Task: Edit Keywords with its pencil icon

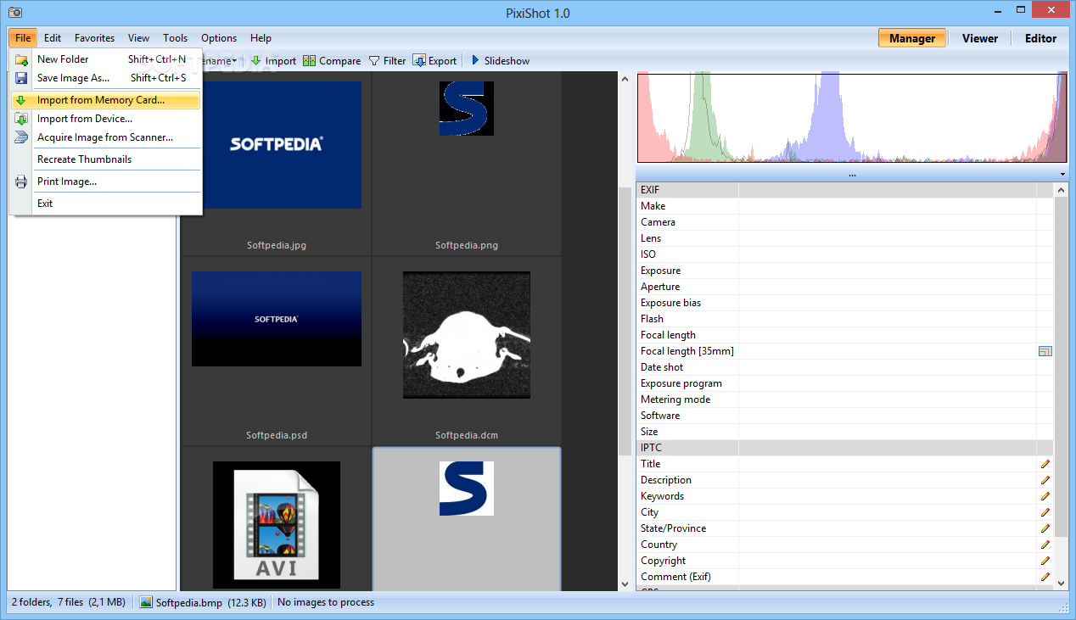Action: pos(1045,496)
